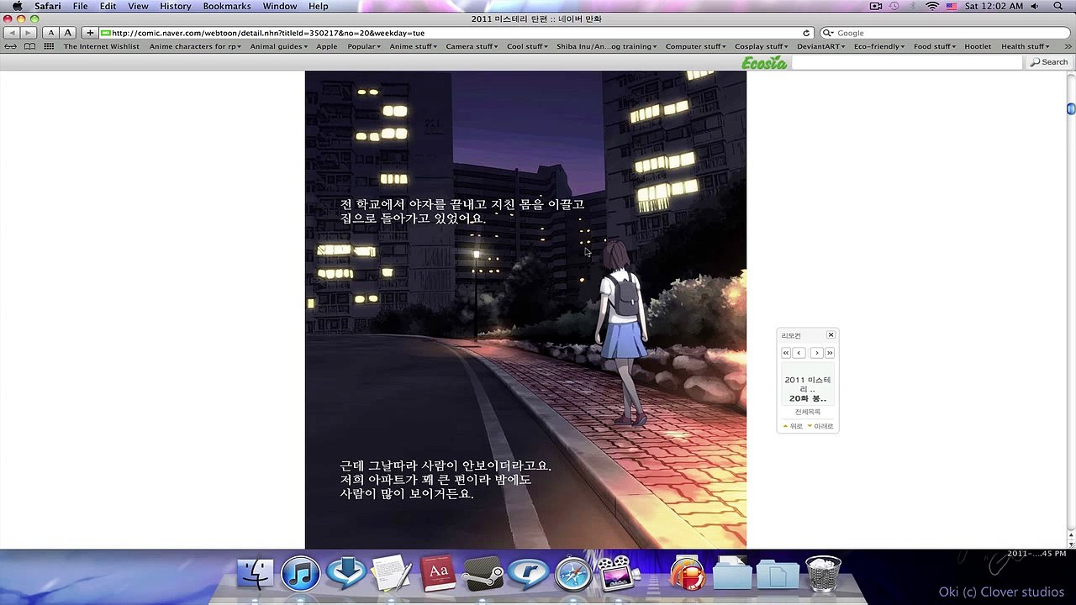Open the Apple menu
This screenshot has height=605, width=1076.
[x=17, y=6]
